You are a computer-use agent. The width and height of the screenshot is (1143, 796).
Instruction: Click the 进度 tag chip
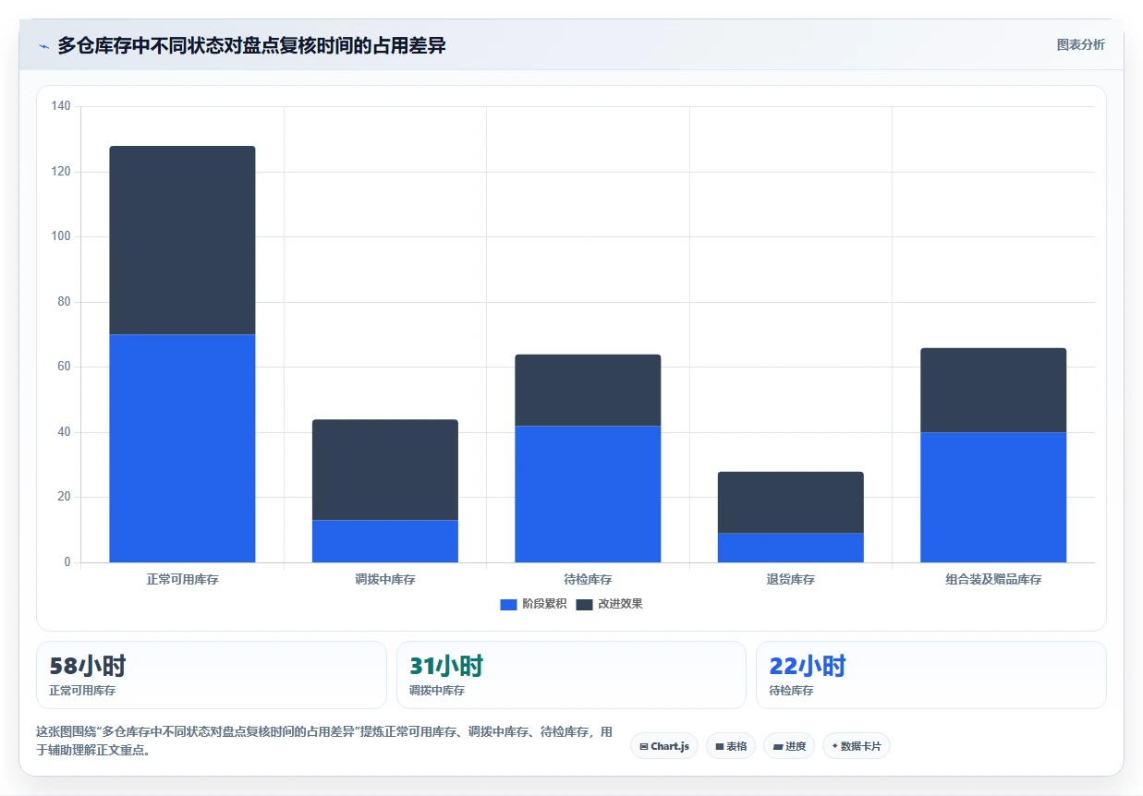click(789, 746)
